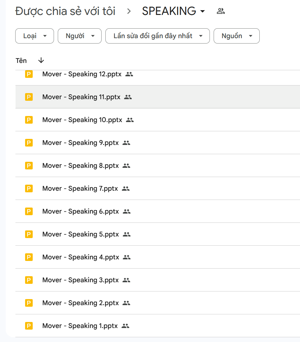300x342 pixels.
Task: Select the Mover - Speaking 6.pptx row
Action: click(x=81, y=212)
